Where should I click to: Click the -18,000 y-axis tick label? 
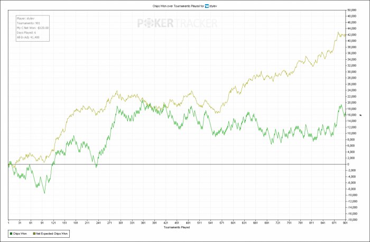(351, 220)
